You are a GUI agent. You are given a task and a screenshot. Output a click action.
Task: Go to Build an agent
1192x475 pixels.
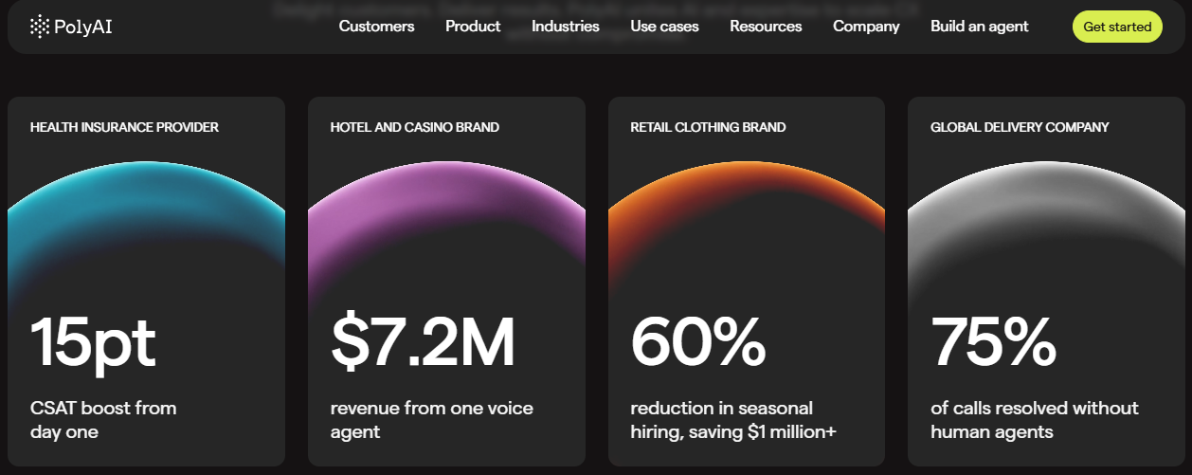pyautogui.click(x=979, y=27)
